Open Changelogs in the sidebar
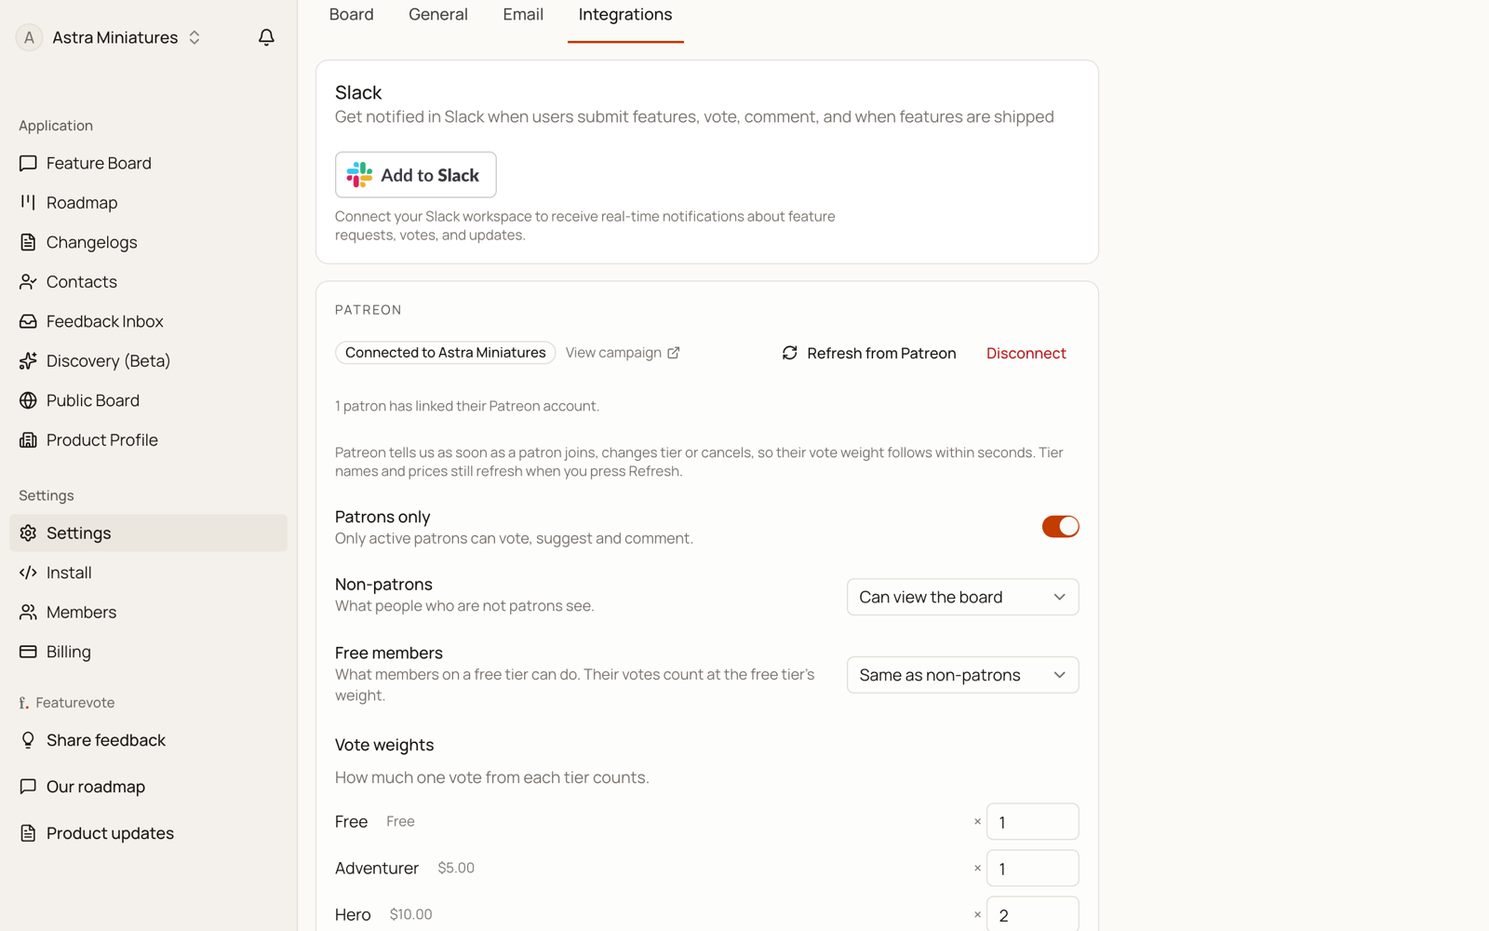The height and width of the screenshot is (931, 1489). 148,242
